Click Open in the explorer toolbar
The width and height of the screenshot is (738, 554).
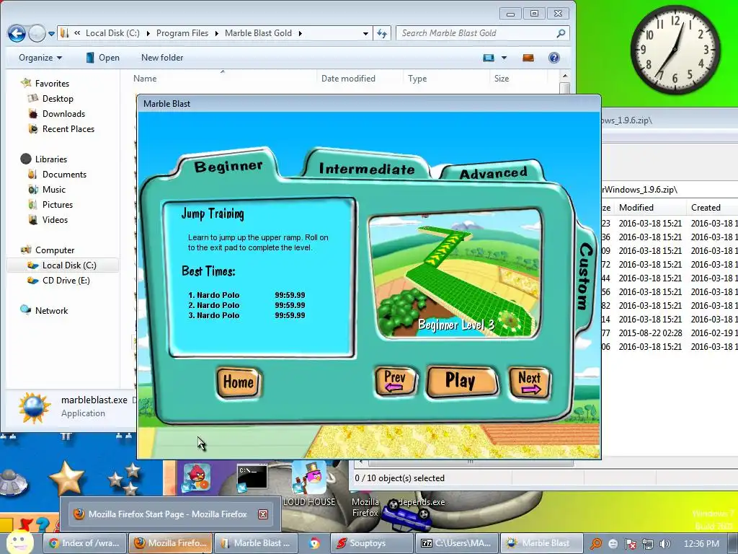(x=102, y=58)
